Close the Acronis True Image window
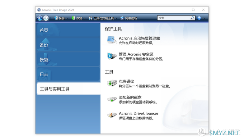Viewport: 244px width, 140px height. point(203,10)
